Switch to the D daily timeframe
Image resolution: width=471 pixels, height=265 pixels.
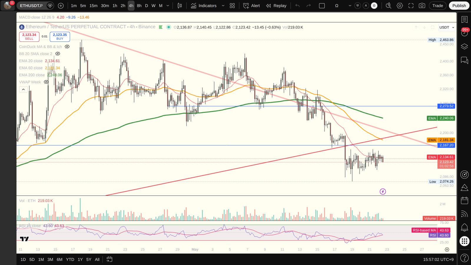[x=146, y=6]
